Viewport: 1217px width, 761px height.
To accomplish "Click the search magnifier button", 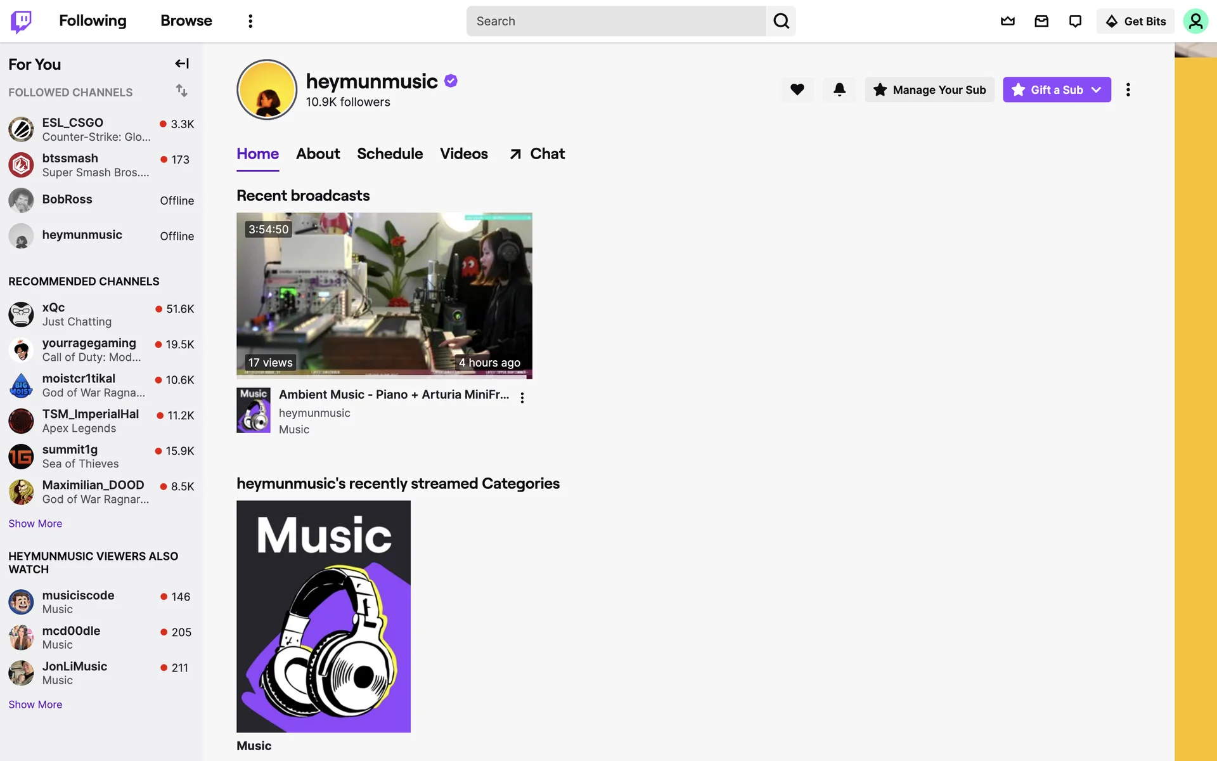I will 781,21.
